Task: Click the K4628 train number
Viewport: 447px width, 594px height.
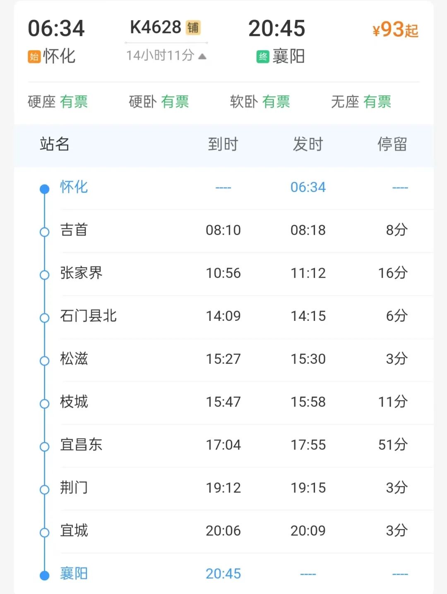Action: [156, 28]
